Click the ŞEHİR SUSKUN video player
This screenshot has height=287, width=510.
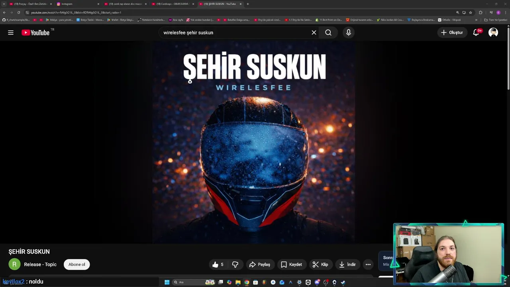pyautogui.click(x=254, y=142)
